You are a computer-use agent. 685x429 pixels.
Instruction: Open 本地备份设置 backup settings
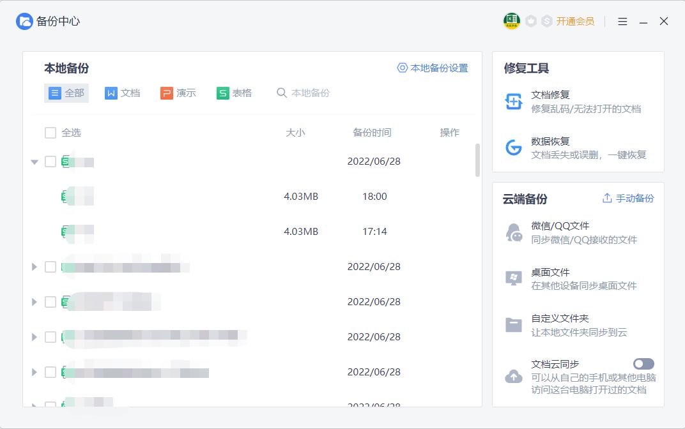[x=433, y=68]
